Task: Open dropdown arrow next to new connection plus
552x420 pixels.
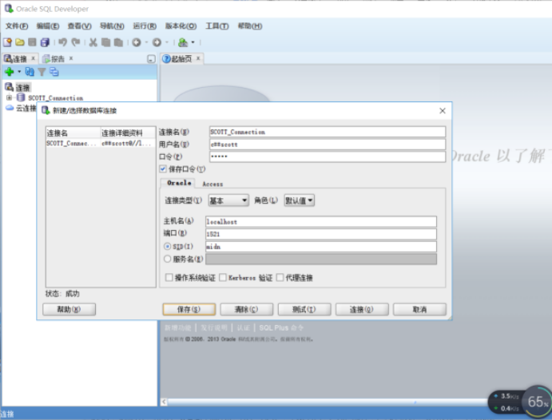Action: [19, 72]
